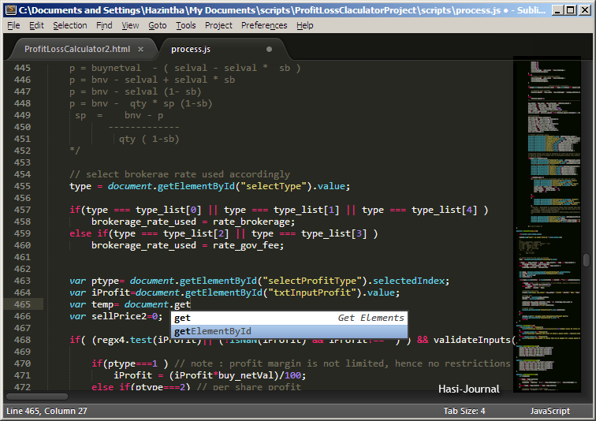Open Tab Size: 4 indentation selector
The image size is (596, 421).
(464, 411)
